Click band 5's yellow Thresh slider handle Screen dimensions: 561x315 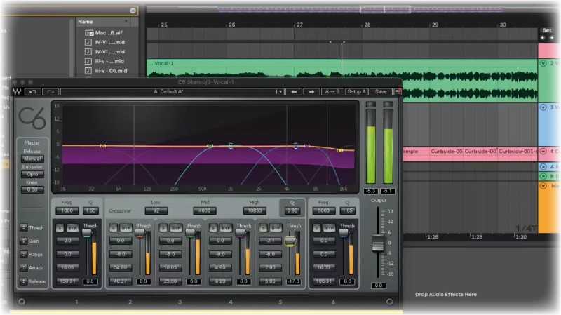[x=290, y=241]
